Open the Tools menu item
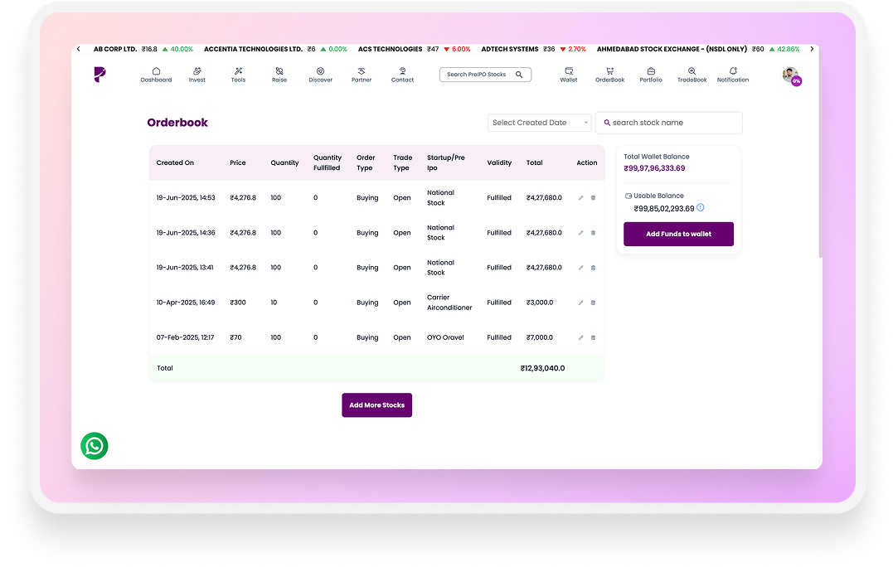The image size is (893, 567). 238,75
